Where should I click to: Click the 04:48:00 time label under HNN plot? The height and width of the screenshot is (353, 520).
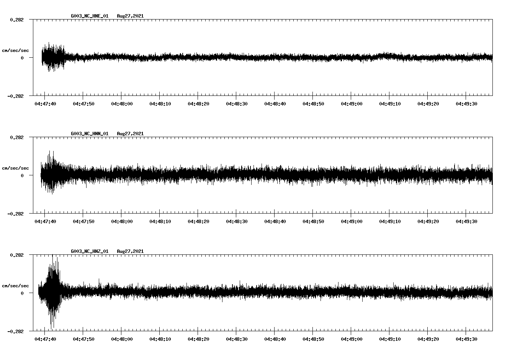[122, 221]
